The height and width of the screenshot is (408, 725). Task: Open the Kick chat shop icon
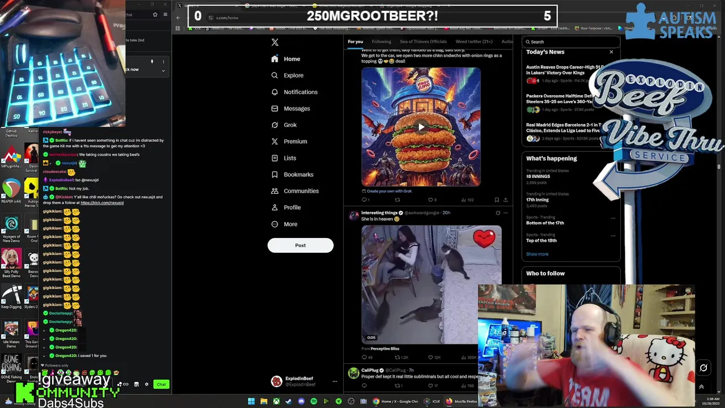click(x=136, y=384)
